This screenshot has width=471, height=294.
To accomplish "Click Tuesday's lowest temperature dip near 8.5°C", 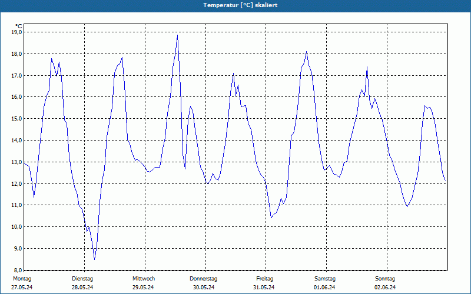I will coord(95,259).
